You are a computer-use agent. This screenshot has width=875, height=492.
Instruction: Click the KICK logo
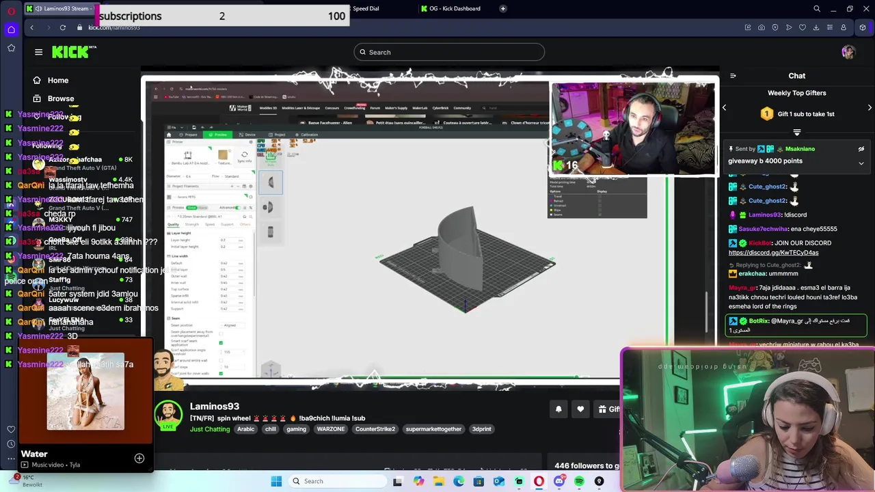tap(74, 52)
